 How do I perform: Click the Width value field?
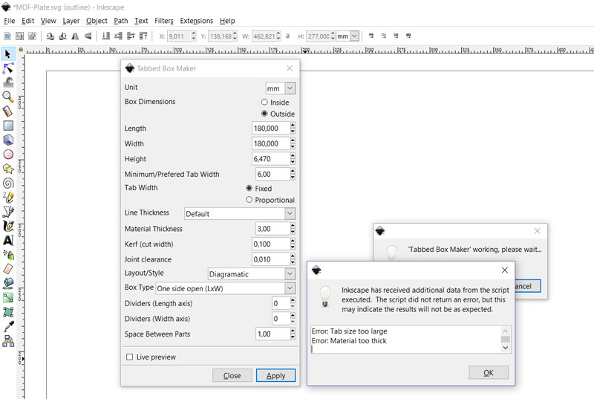click(x=271, y=143)
